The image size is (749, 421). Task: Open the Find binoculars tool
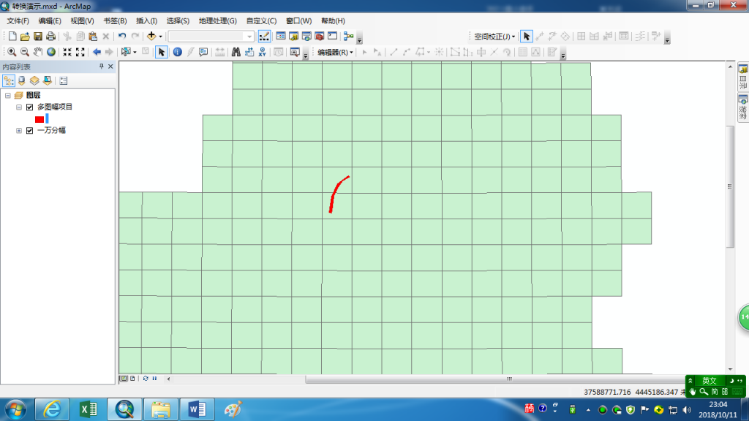[x=236, y=52]
